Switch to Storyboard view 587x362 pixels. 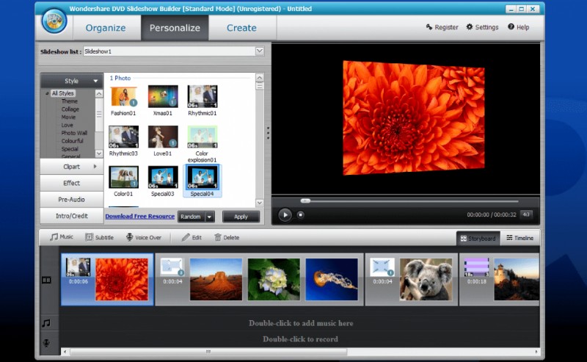(478, 239)
